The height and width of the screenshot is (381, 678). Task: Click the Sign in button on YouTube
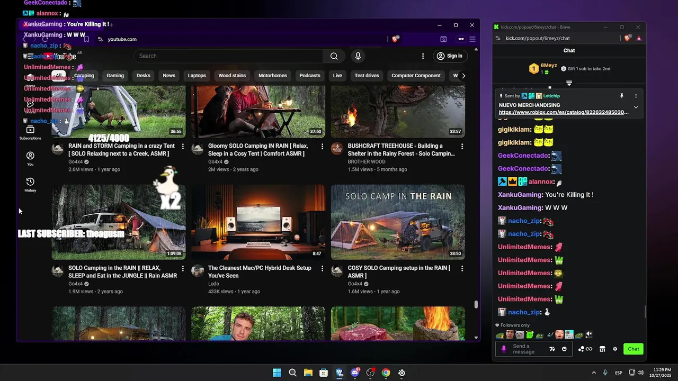point(450,56)
